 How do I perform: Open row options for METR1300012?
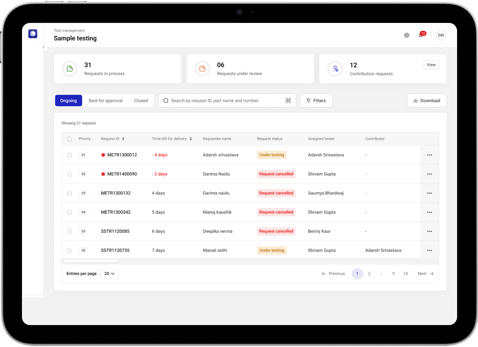(x=429, y=155)
